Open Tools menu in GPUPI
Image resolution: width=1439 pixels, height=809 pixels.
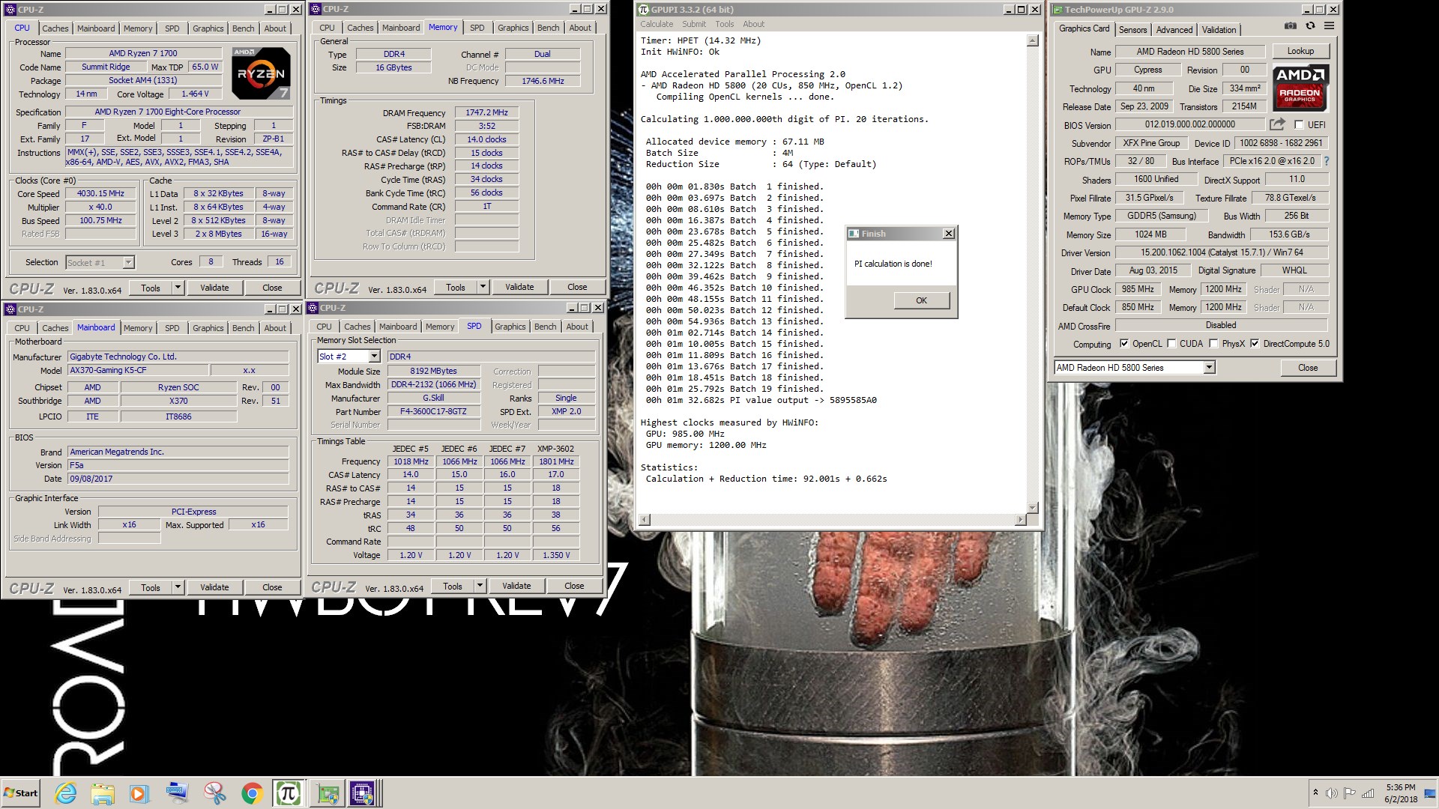pos(725,24)
